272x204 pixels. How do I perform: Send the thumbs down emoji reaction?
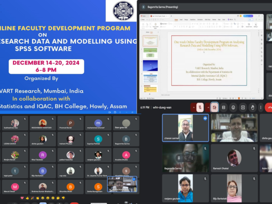pyautogui.click(x=63, y=198)
